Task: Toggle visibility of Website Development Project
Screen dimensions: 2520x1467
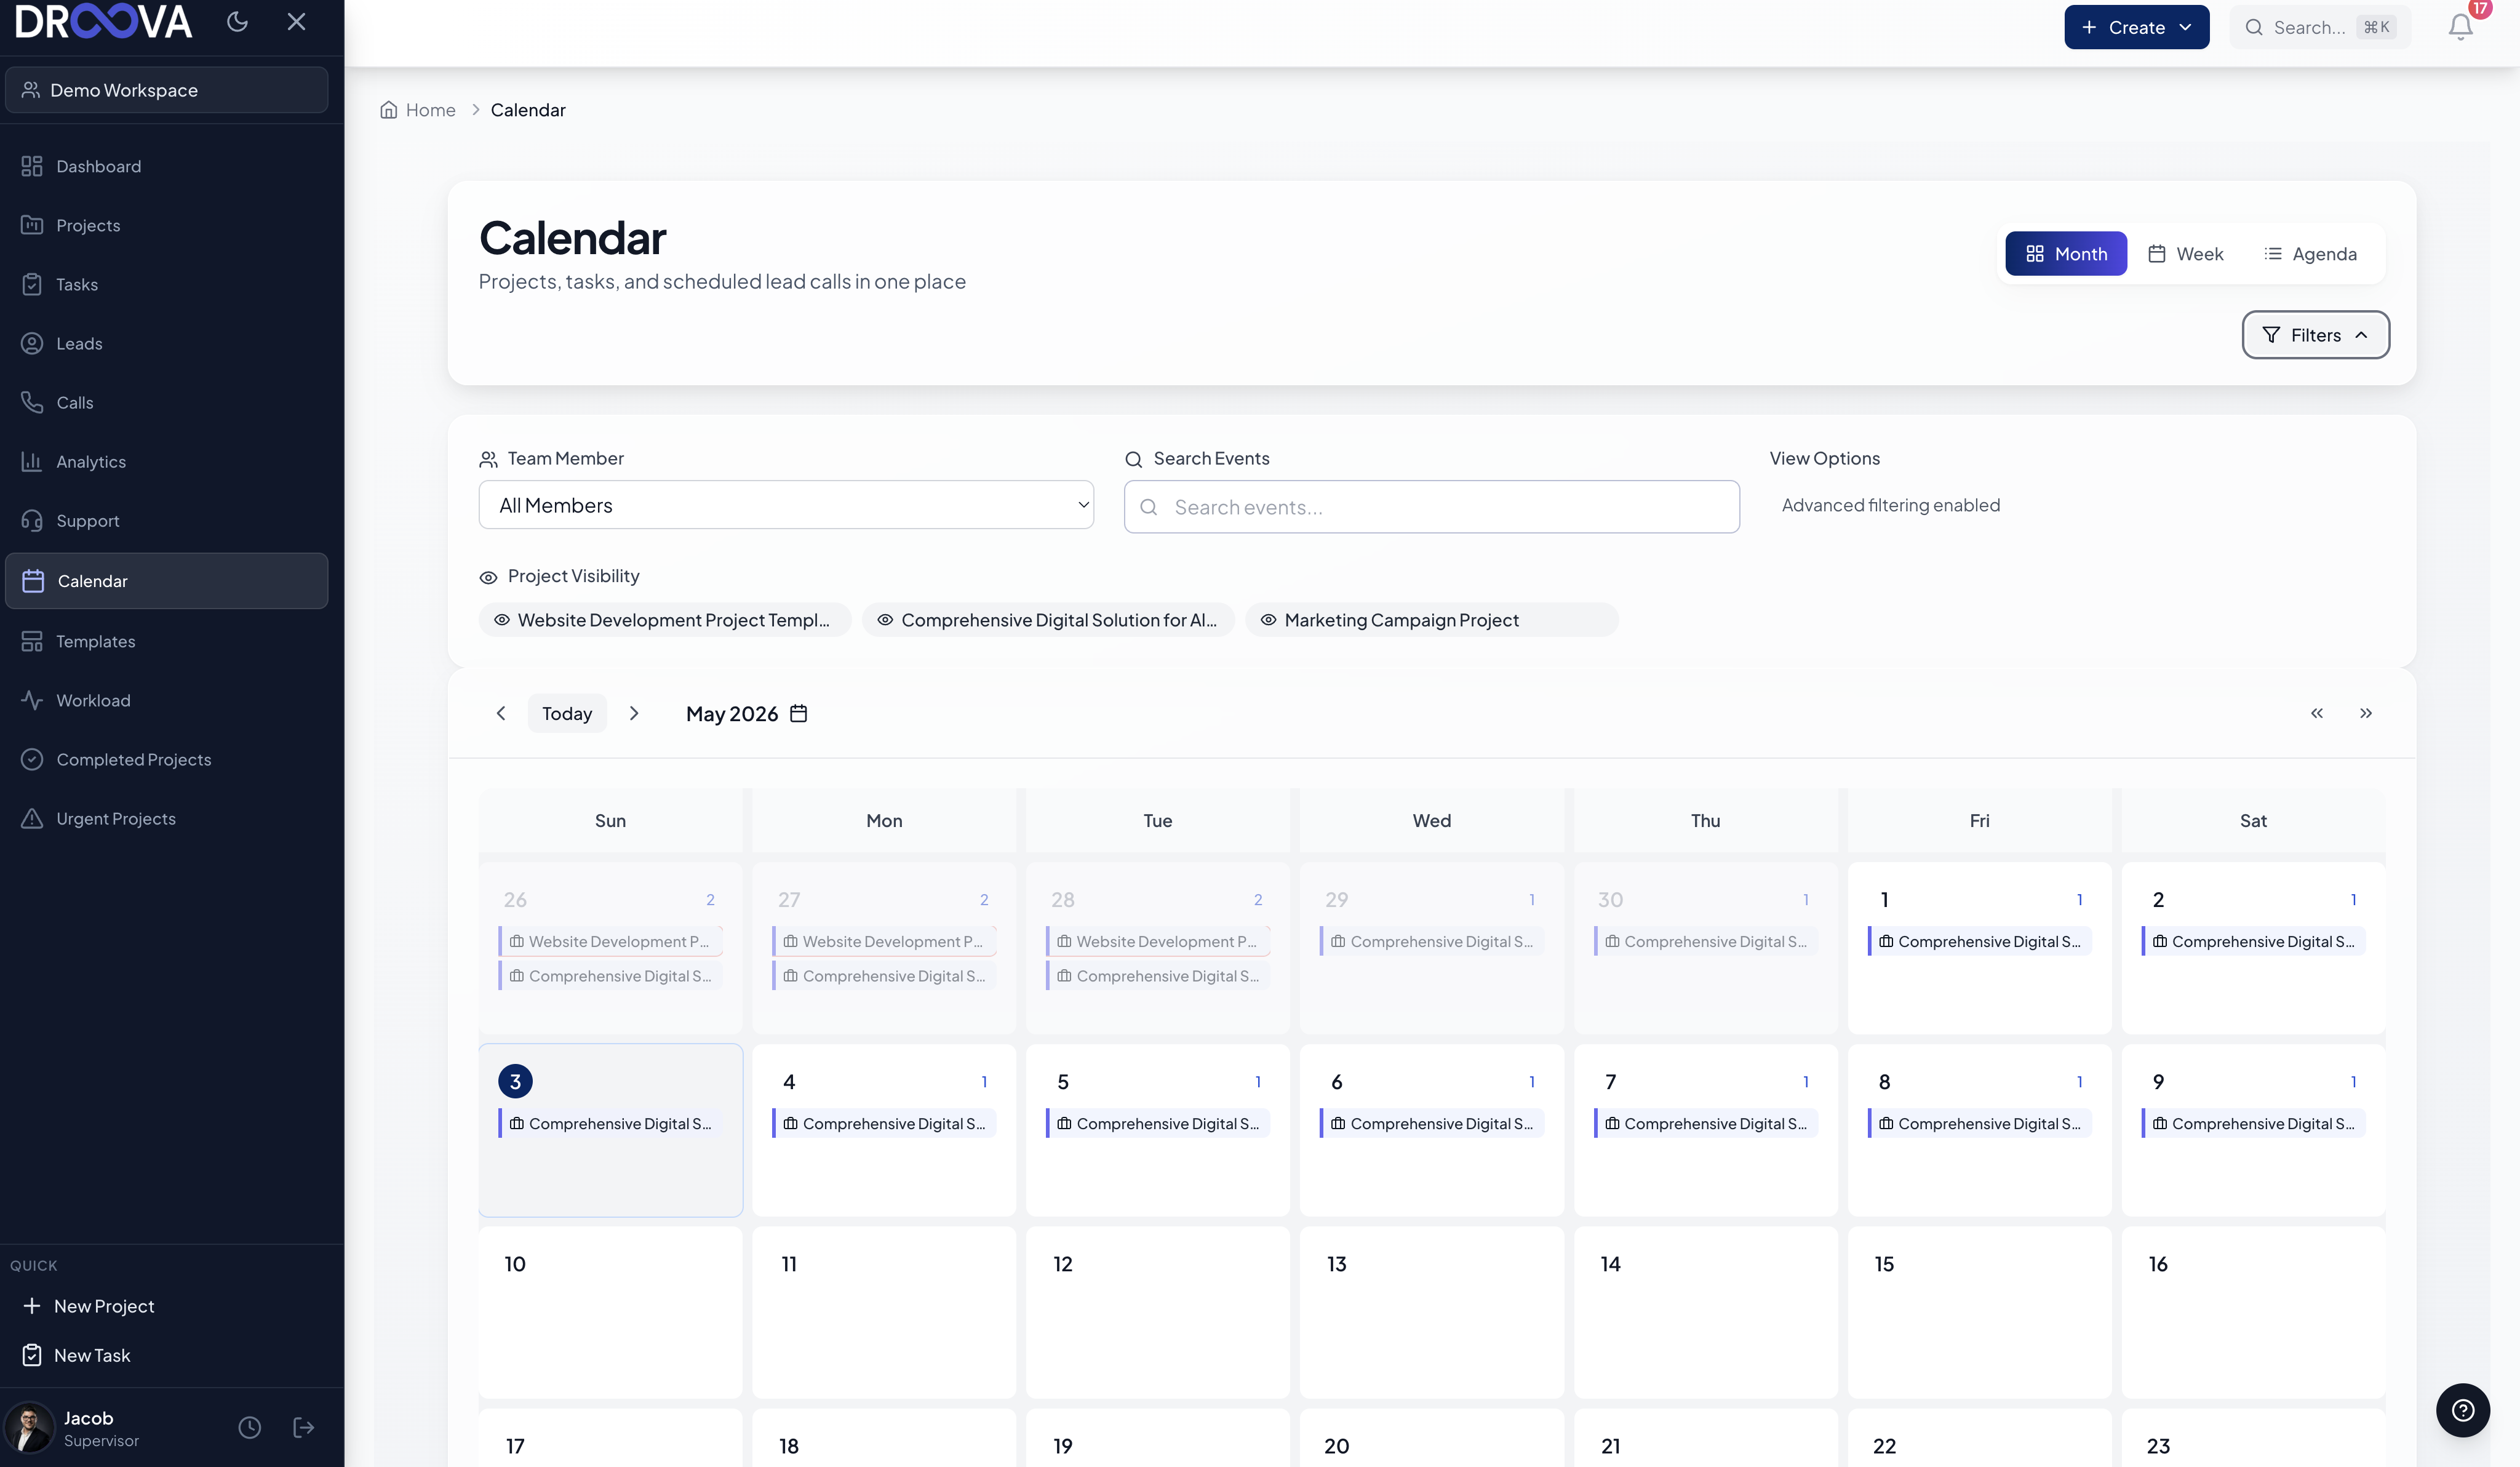Action: [665, 620]
